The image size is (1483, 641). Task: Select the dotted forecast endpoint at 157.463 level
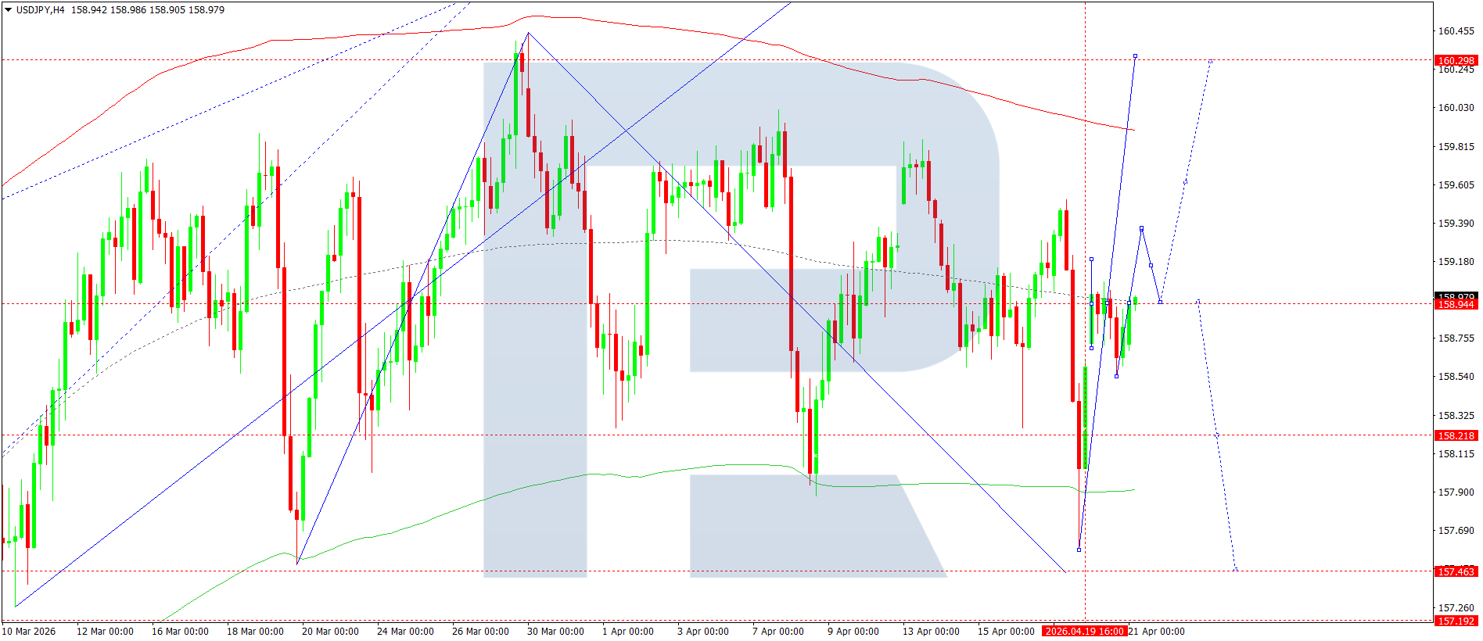pos(1235,570)
